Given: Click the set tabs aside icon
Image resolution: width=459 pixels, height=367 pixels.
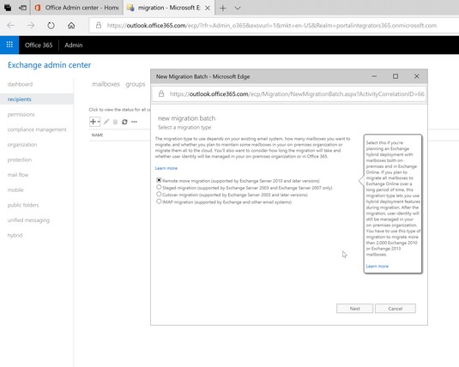Looking at the screenshot, I should pyautogui.click(x=22, y=8).
